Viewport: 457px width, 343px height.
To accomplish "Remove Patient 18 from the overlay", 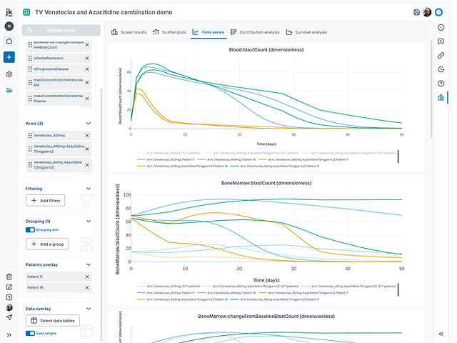I will coord(87,287).
